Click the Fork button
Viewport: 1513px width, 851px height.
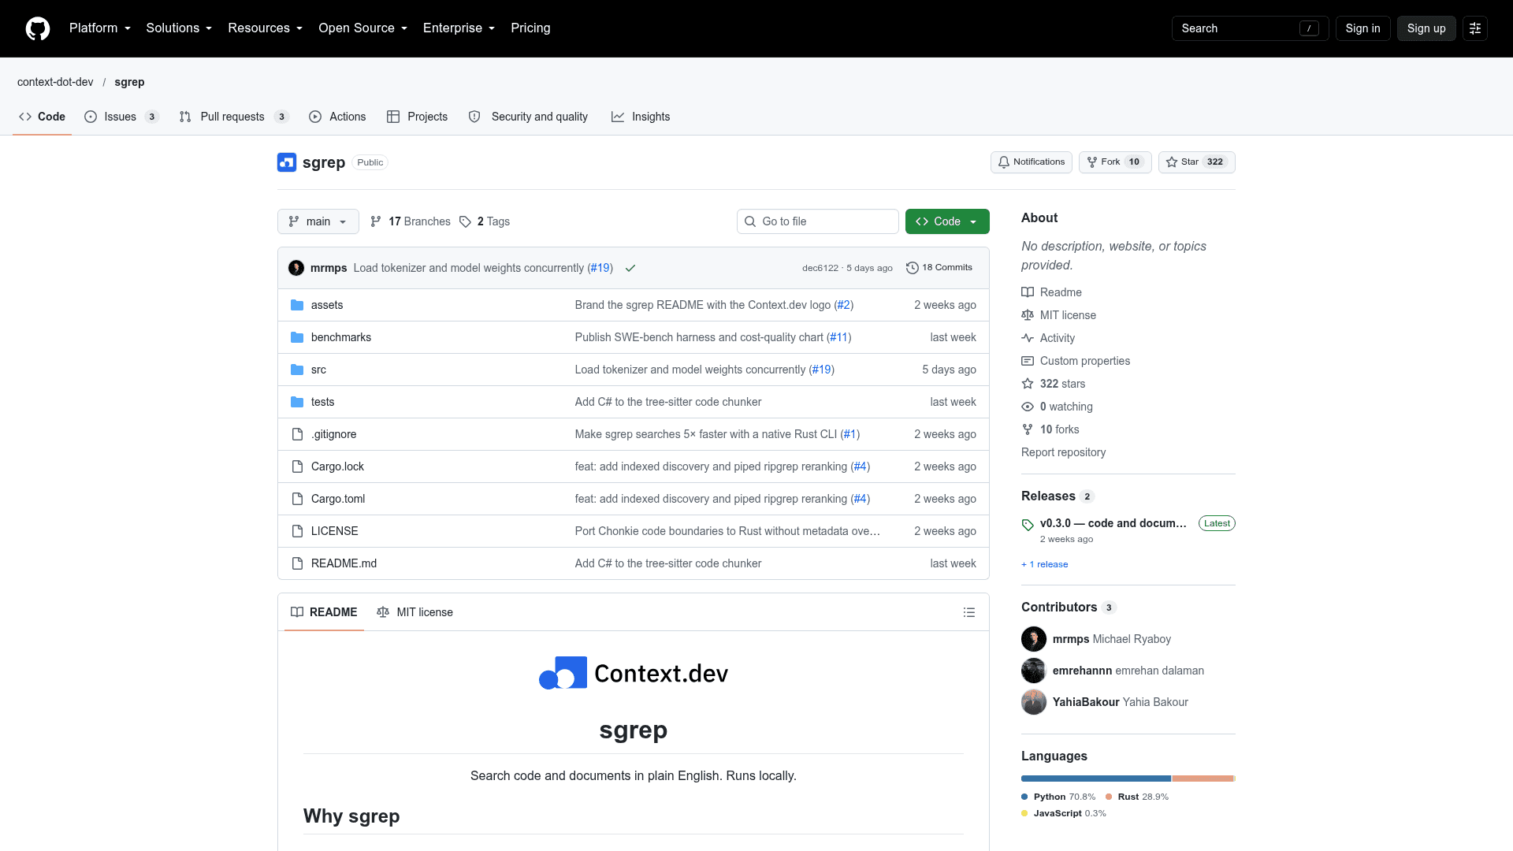click(x=1114, y=162)
